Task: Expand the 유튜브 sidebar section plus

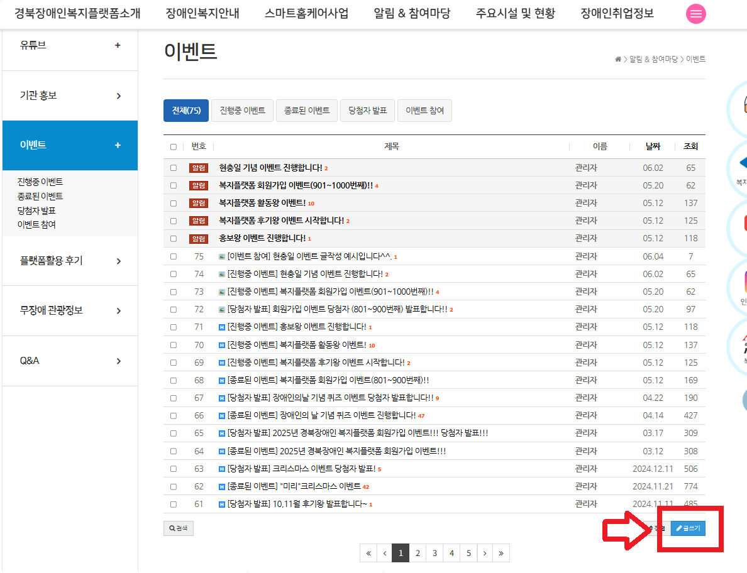Action: [118, 45]
